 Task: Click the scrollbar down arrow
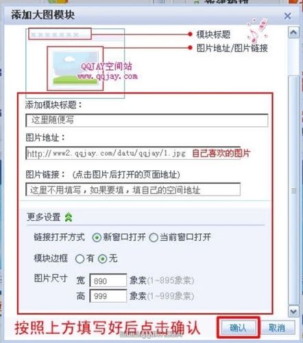293,311
